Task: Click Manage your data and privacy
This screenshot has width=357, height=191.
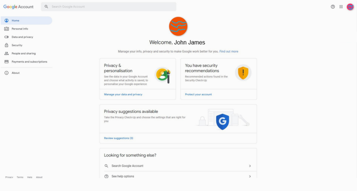Action: click(123, 95)
